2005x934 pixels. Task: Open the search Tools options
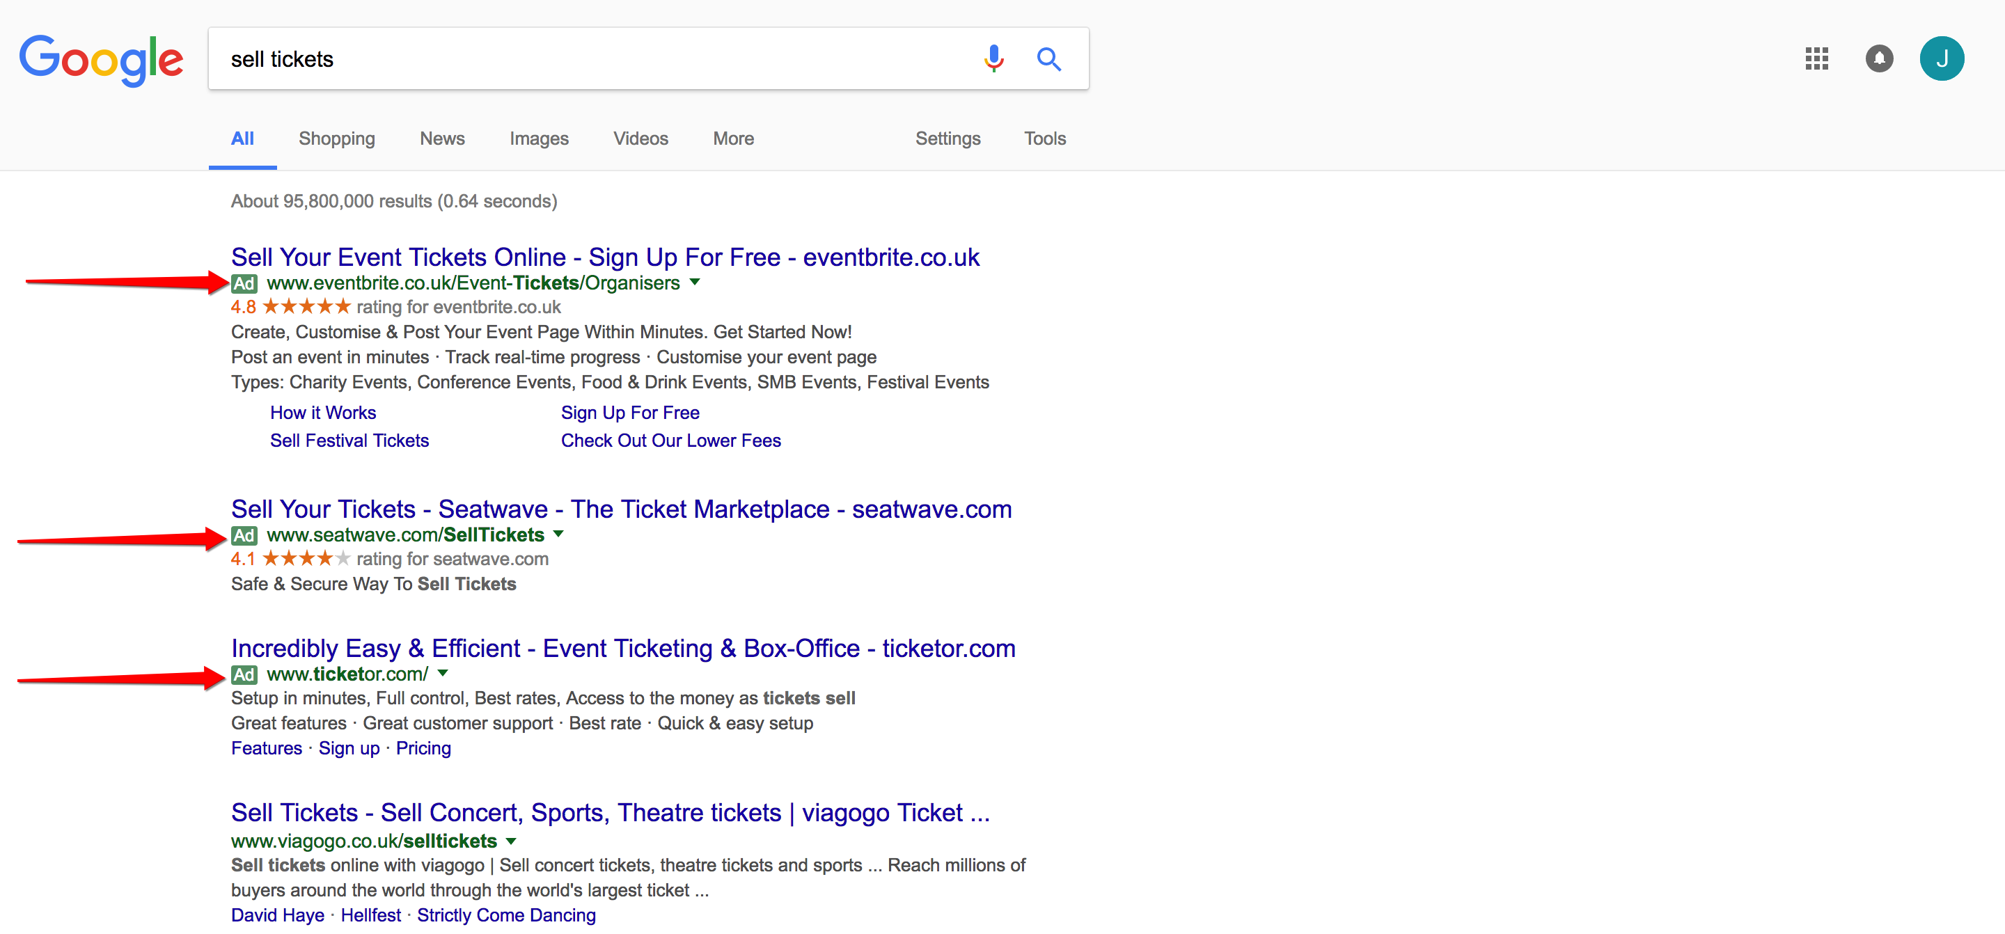pyautogui.click(x=1044, y=138)
